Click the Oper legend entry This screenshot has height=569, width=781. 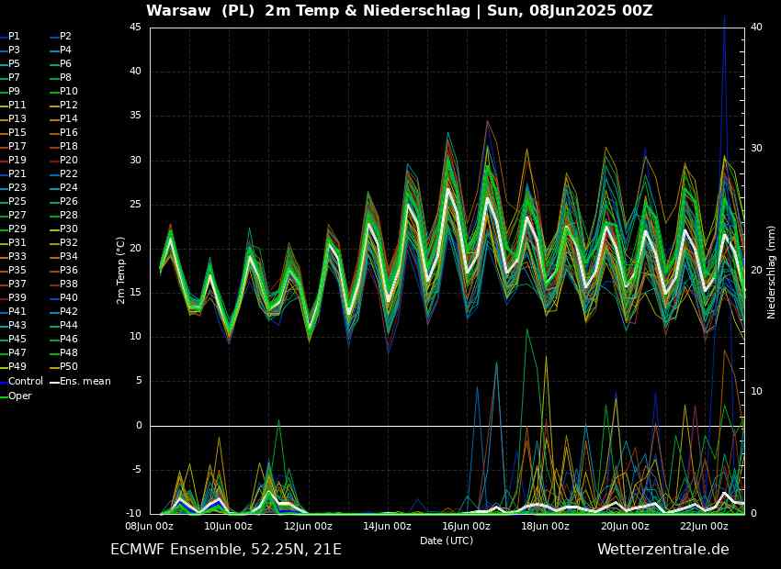[x=16, y=396]
